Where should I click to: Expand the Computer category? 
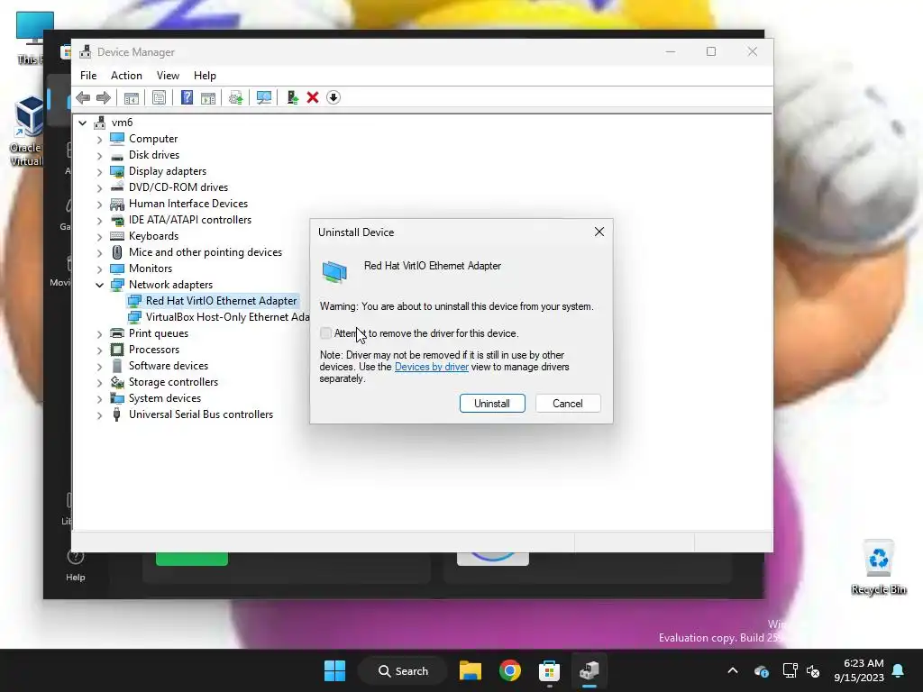[x=99, y=139]
